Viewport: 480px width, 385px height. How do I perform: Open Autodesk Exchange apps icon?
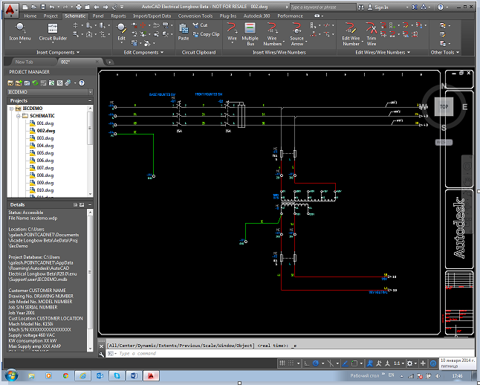414,7
